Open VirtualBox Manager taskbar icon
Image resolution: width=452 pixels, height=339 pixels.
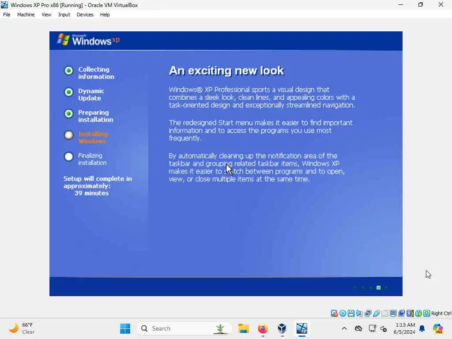pos(282,328)
